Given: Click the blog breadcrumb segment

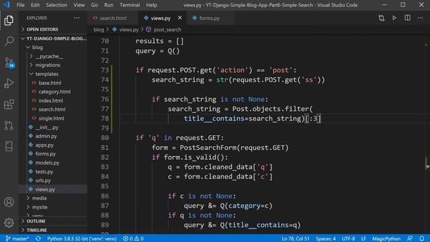Looking at the screenshot, I should click(99, 30).
